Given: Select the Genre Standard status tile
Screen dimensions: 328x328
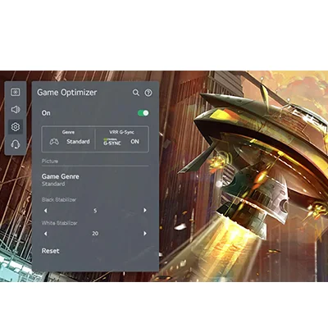Looking at the screenshot, I should (x=68, y=139).
